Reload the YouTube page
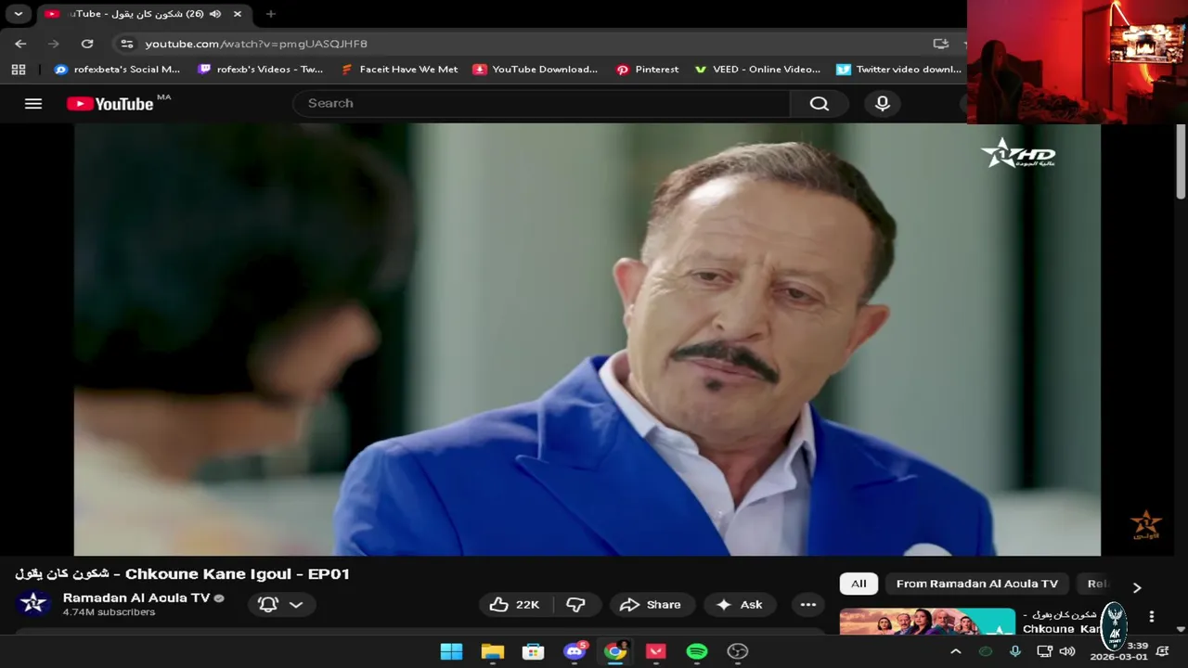The image size is (1188, 668). 87,44
